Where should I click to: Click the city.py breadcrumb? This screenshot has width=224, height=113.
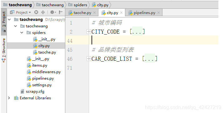[x=100, y=5]
